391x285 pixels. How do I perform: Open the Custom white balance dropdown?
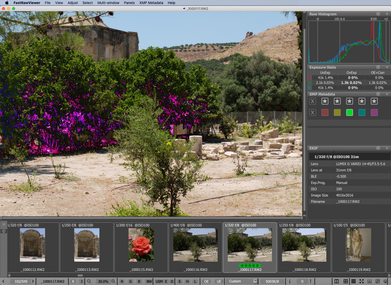pyautogui.click(x=243, y=281)
